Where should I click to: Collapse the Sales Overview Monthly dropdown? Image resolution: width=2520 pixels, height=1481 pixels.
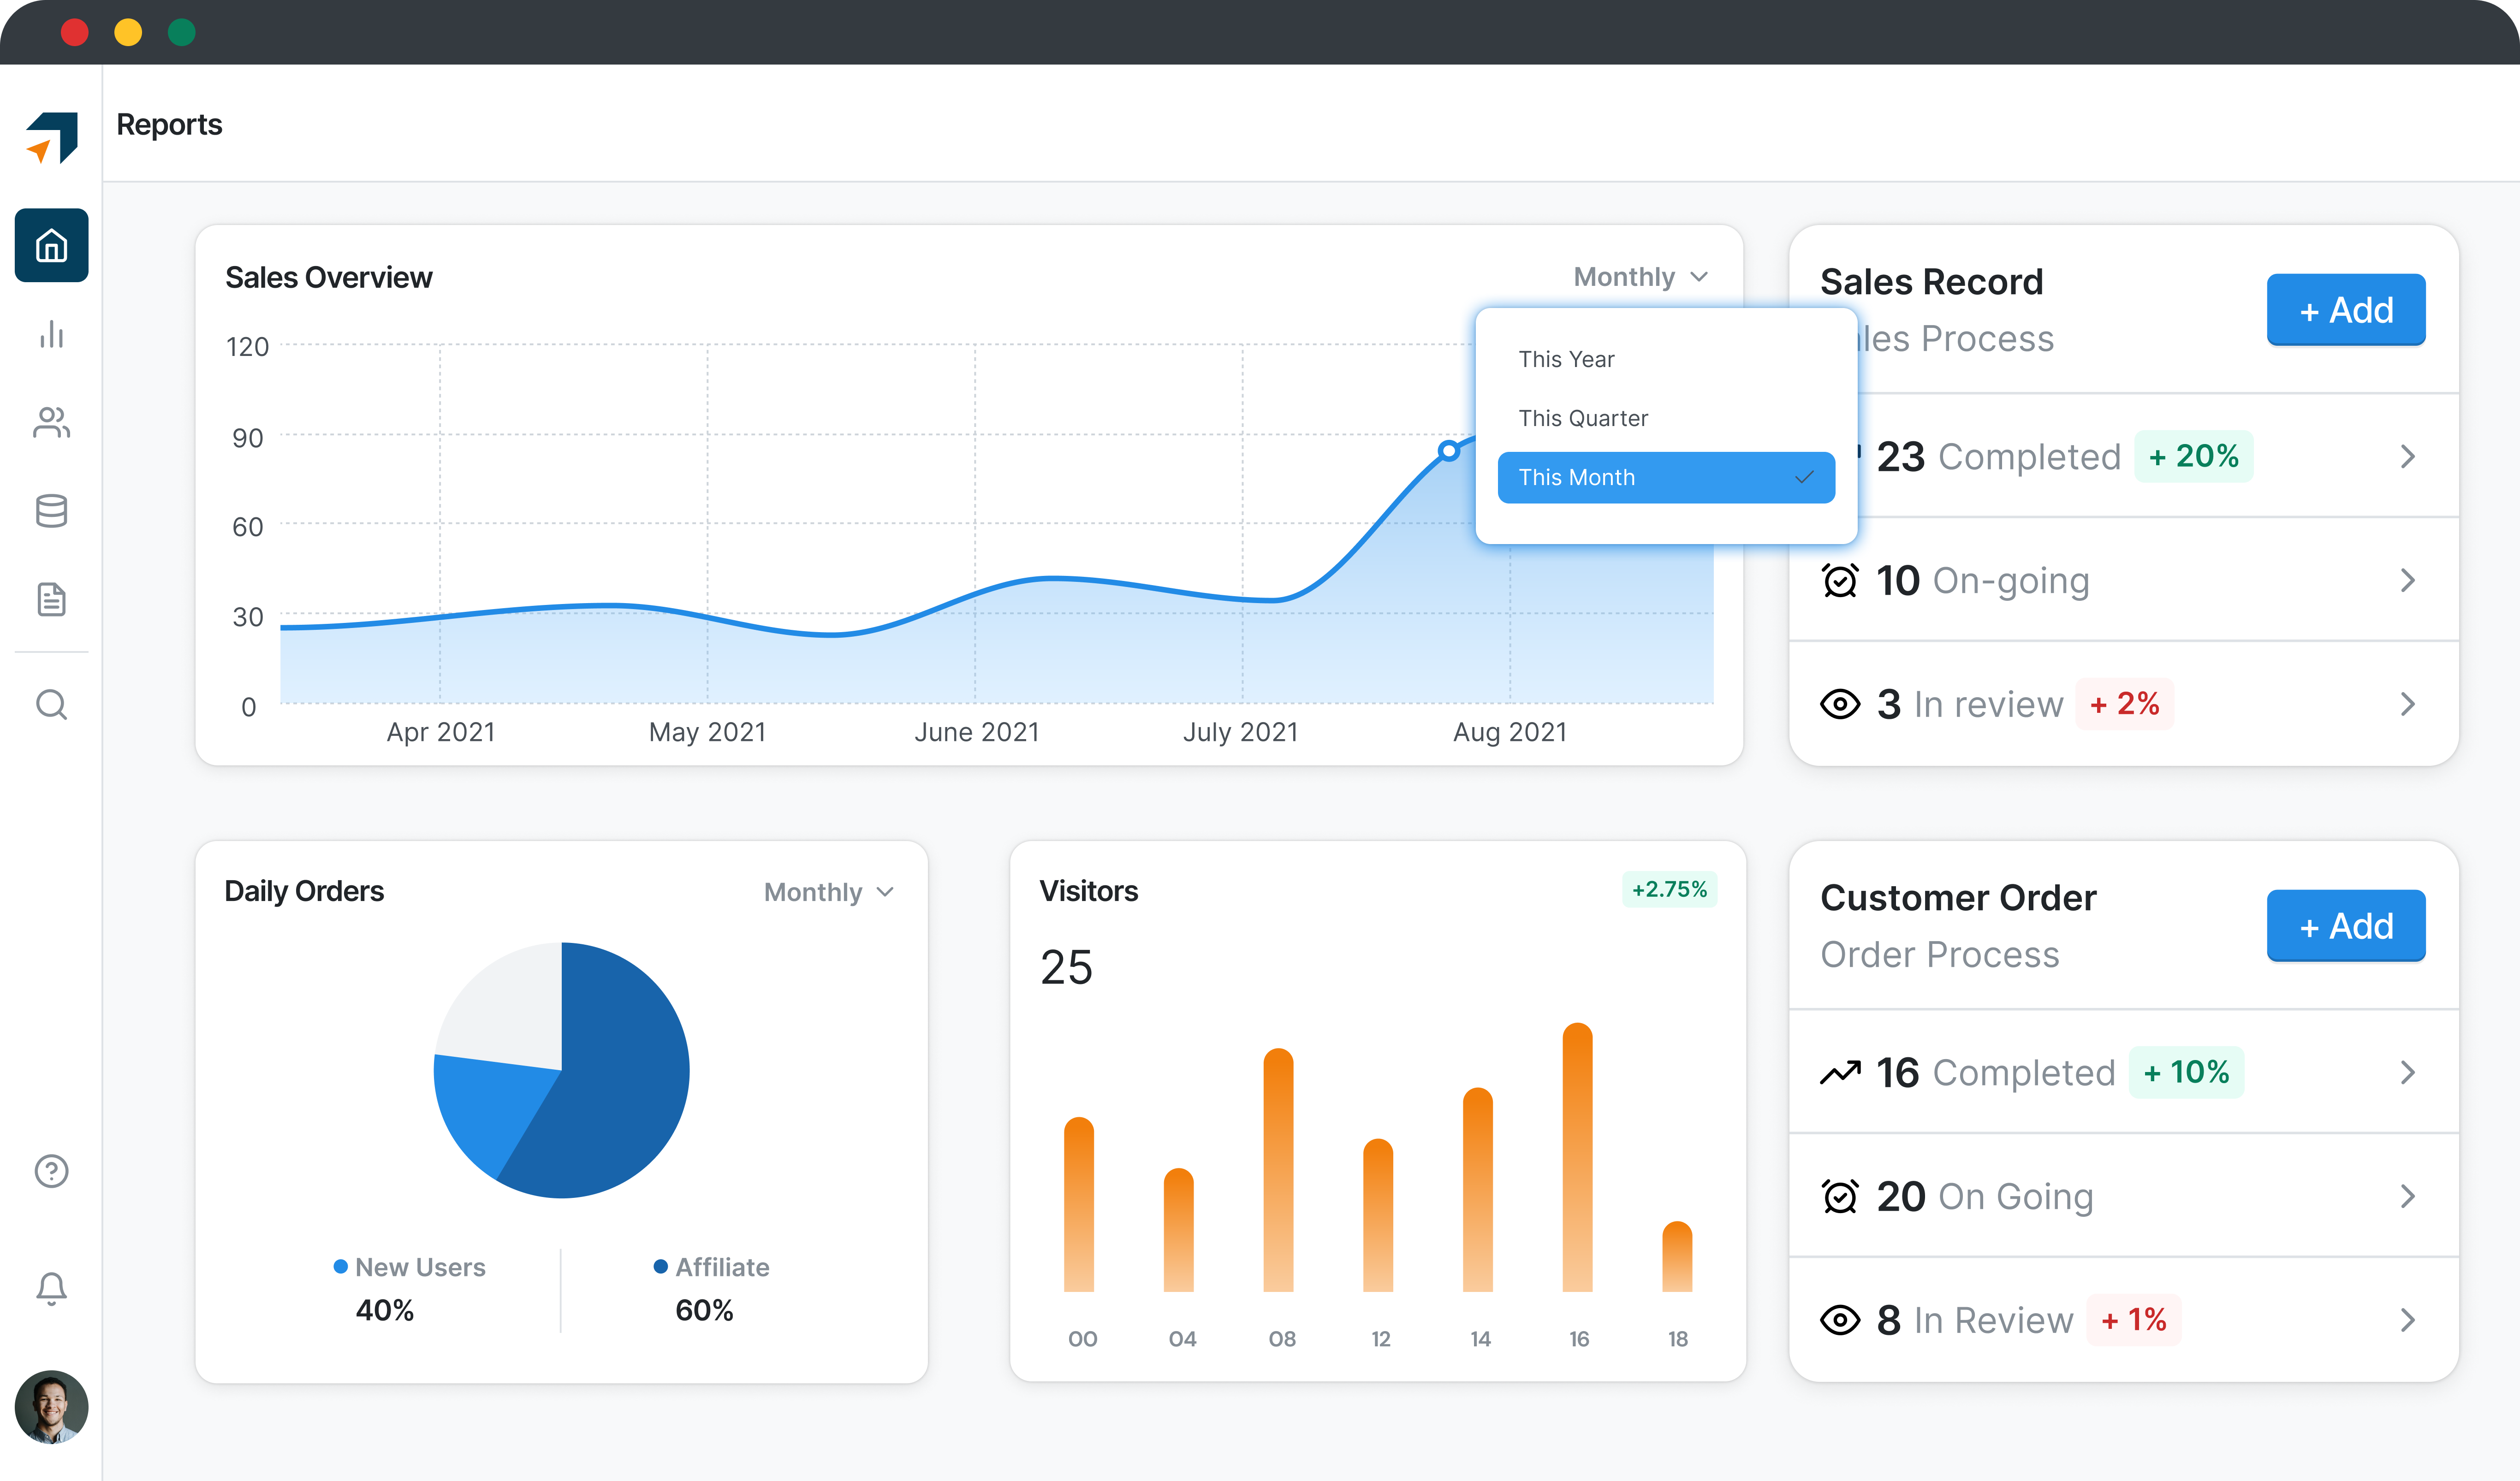click(x=1641, y=277)
